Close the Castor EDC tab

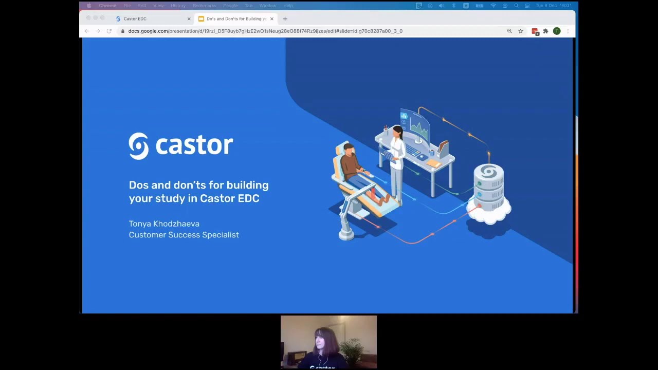pyautogui.click(x=189, y=19)
